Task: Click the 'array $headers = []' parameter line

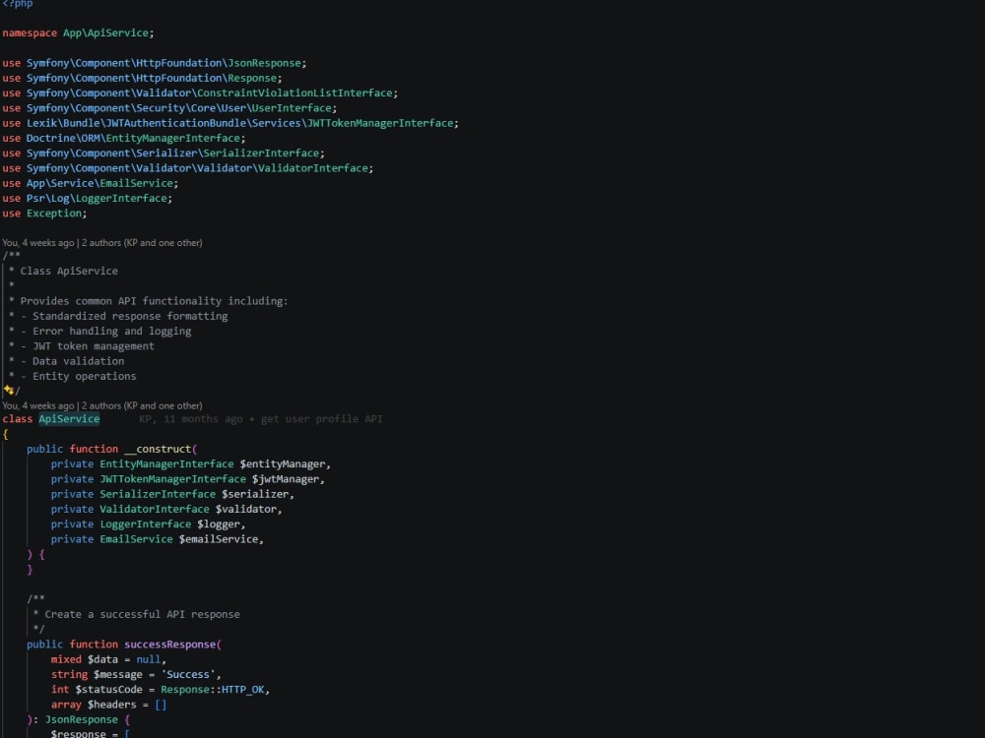Action: 108,705
